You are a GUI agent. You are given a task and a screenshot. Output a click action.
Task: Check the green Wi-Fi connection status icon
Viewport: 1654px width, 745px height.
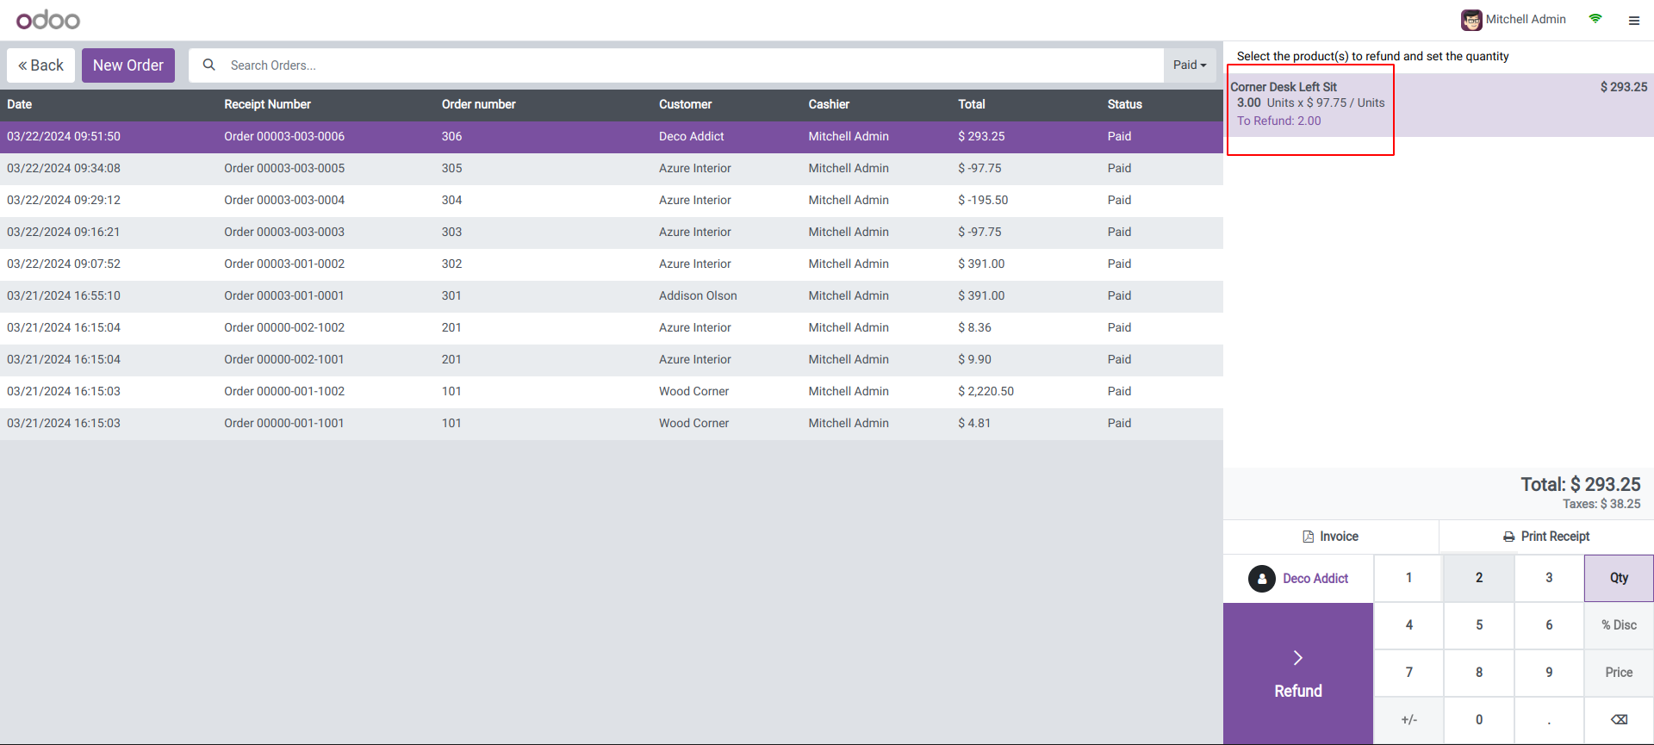pos(1595,18)
